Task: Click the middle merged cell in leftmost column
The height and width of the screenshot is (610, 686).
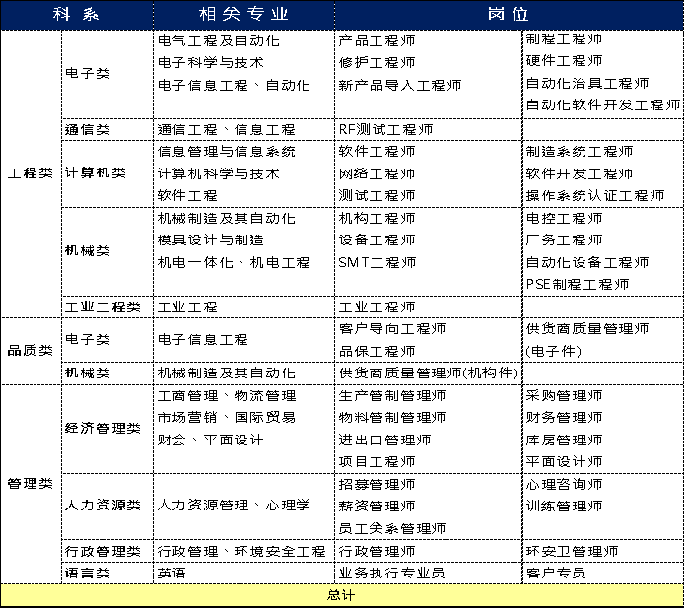Action: [31, 351]
